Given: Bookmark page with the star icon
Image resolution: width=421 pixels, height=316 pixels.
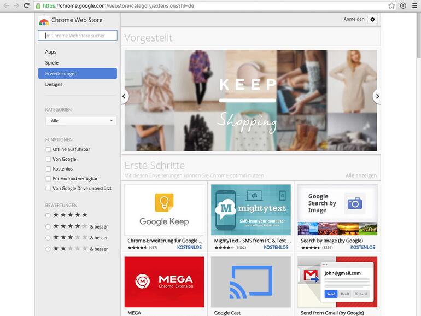Looking at the screenshot, I should (391, 5).
